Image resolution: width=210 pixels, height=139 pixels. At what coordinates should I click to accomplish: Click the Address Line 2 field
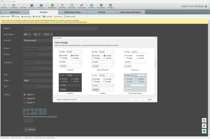38,69
